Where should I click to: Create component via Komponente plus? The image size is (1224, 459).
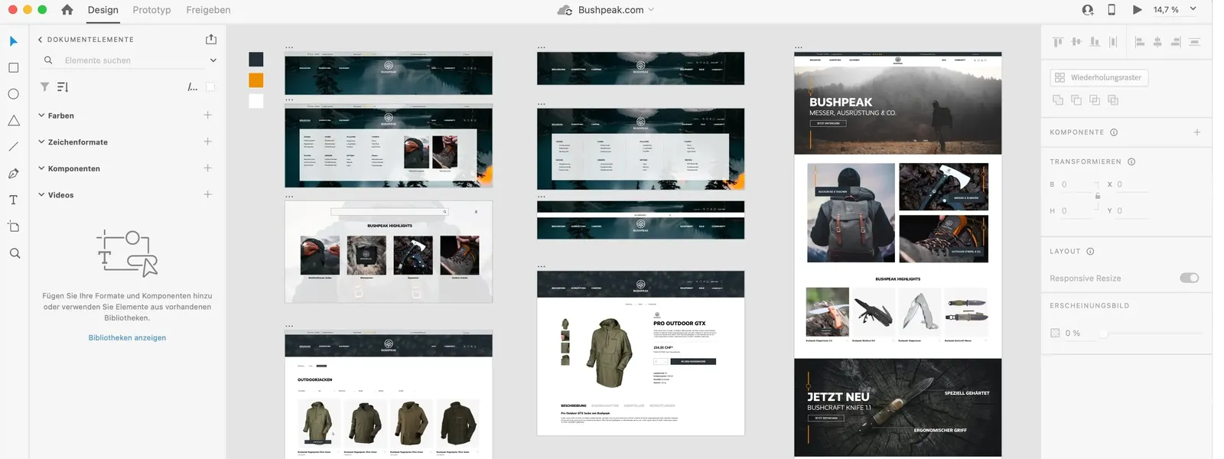coord(1197,132)
